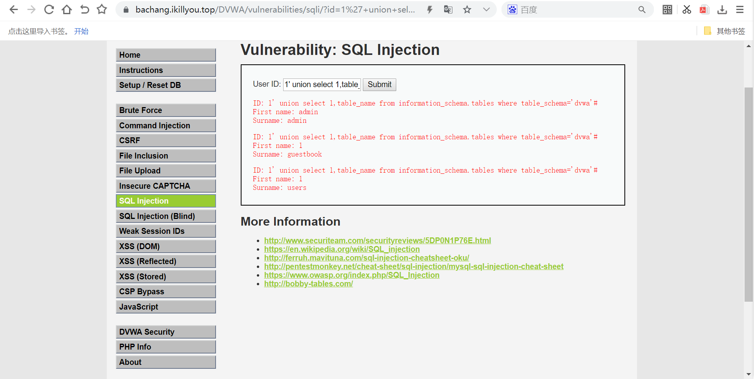Open Weak Session IDs page
754x379 pixels.
pyautogui.click(x=166, y=231)
